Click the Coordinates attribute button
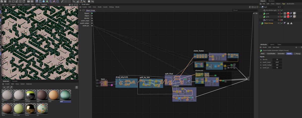The width and height of the screenshot is (302, 118). pyautogui.click(x=271, y=54)
